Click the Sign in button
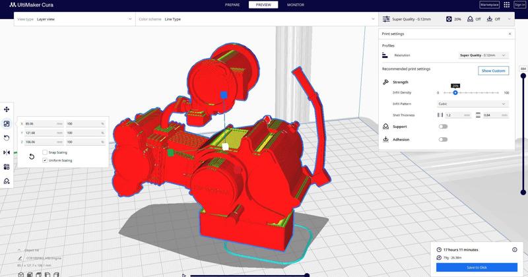This screenshot has height=277, width=528. point(519,5)
